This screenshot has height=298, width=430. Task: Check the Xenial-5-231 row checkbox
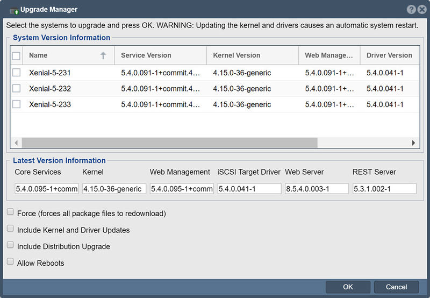pos(17,73)
